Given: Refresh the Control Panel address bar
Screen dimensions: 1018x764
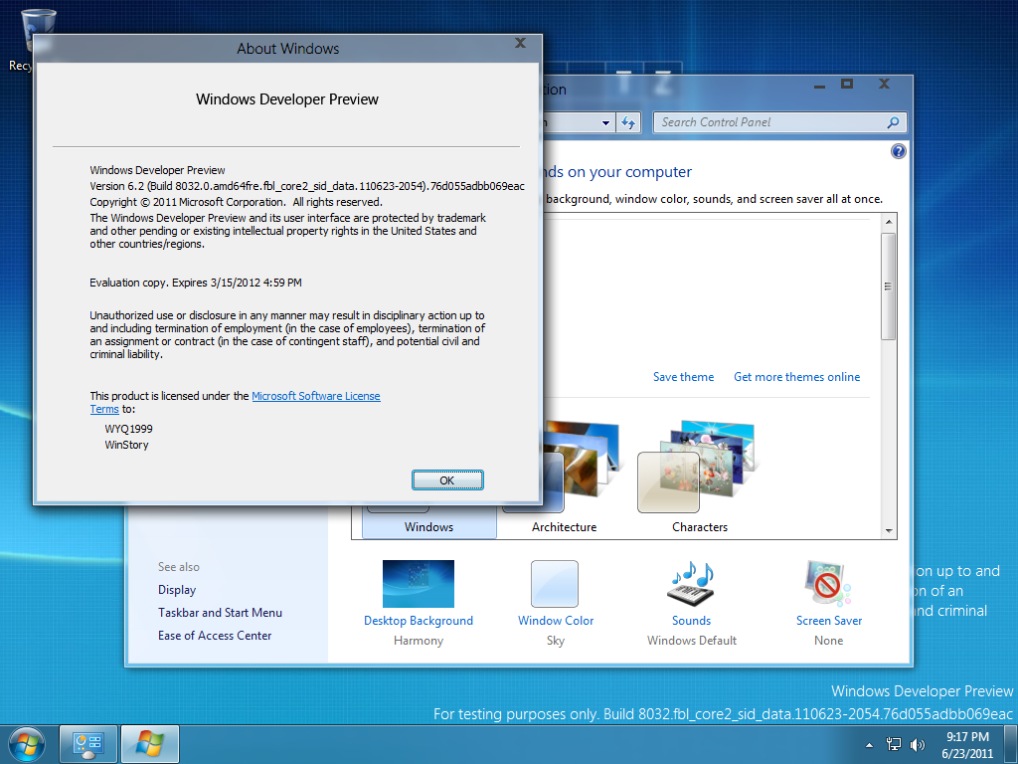Looking at the screenshot, I should point(628,122).
